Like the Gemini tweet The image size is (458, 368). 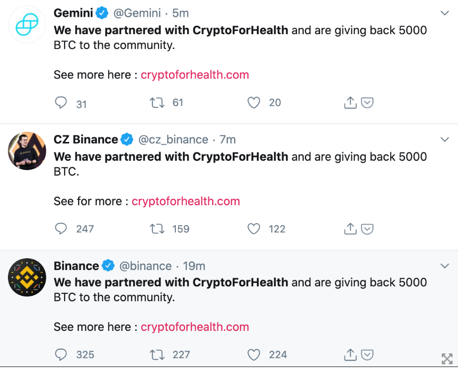(253, 102)
